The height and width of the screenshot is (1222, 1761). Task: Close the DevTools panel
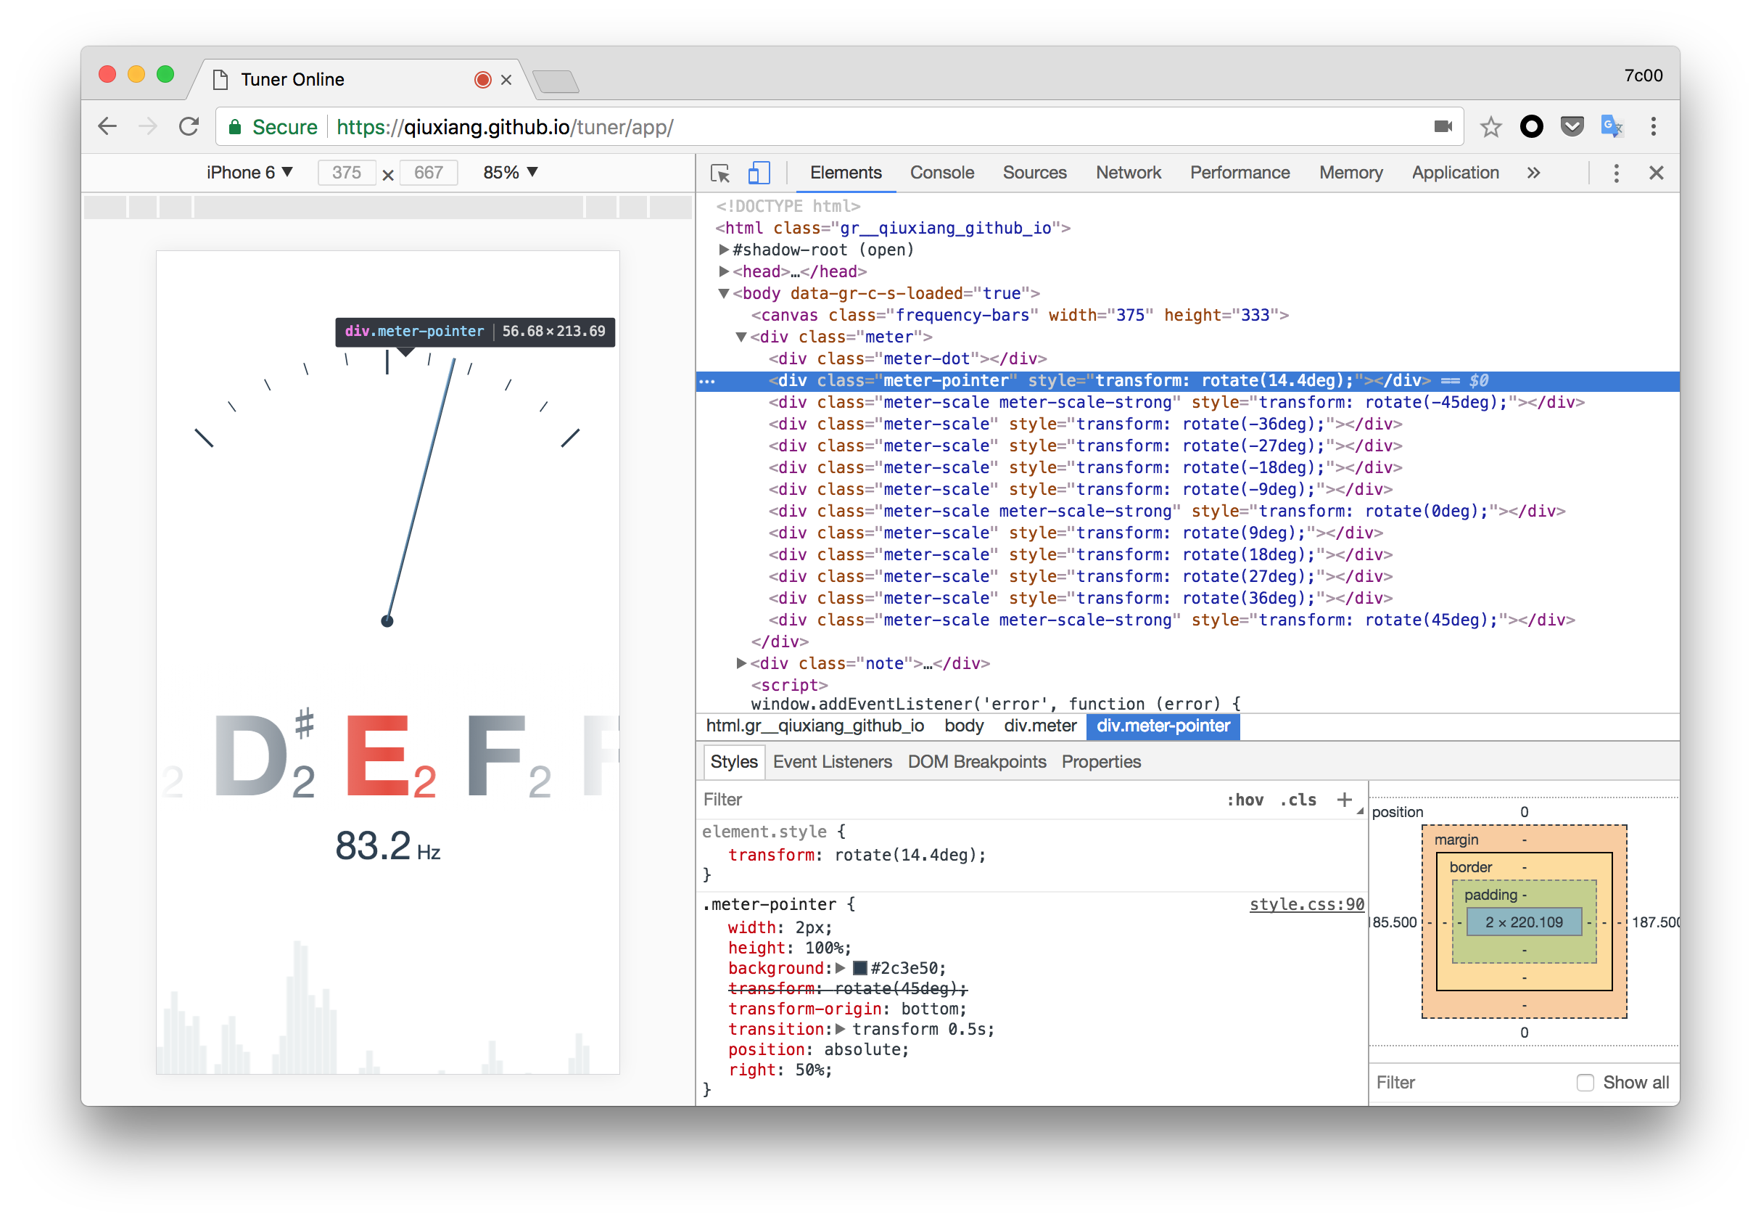[1655, 173]
